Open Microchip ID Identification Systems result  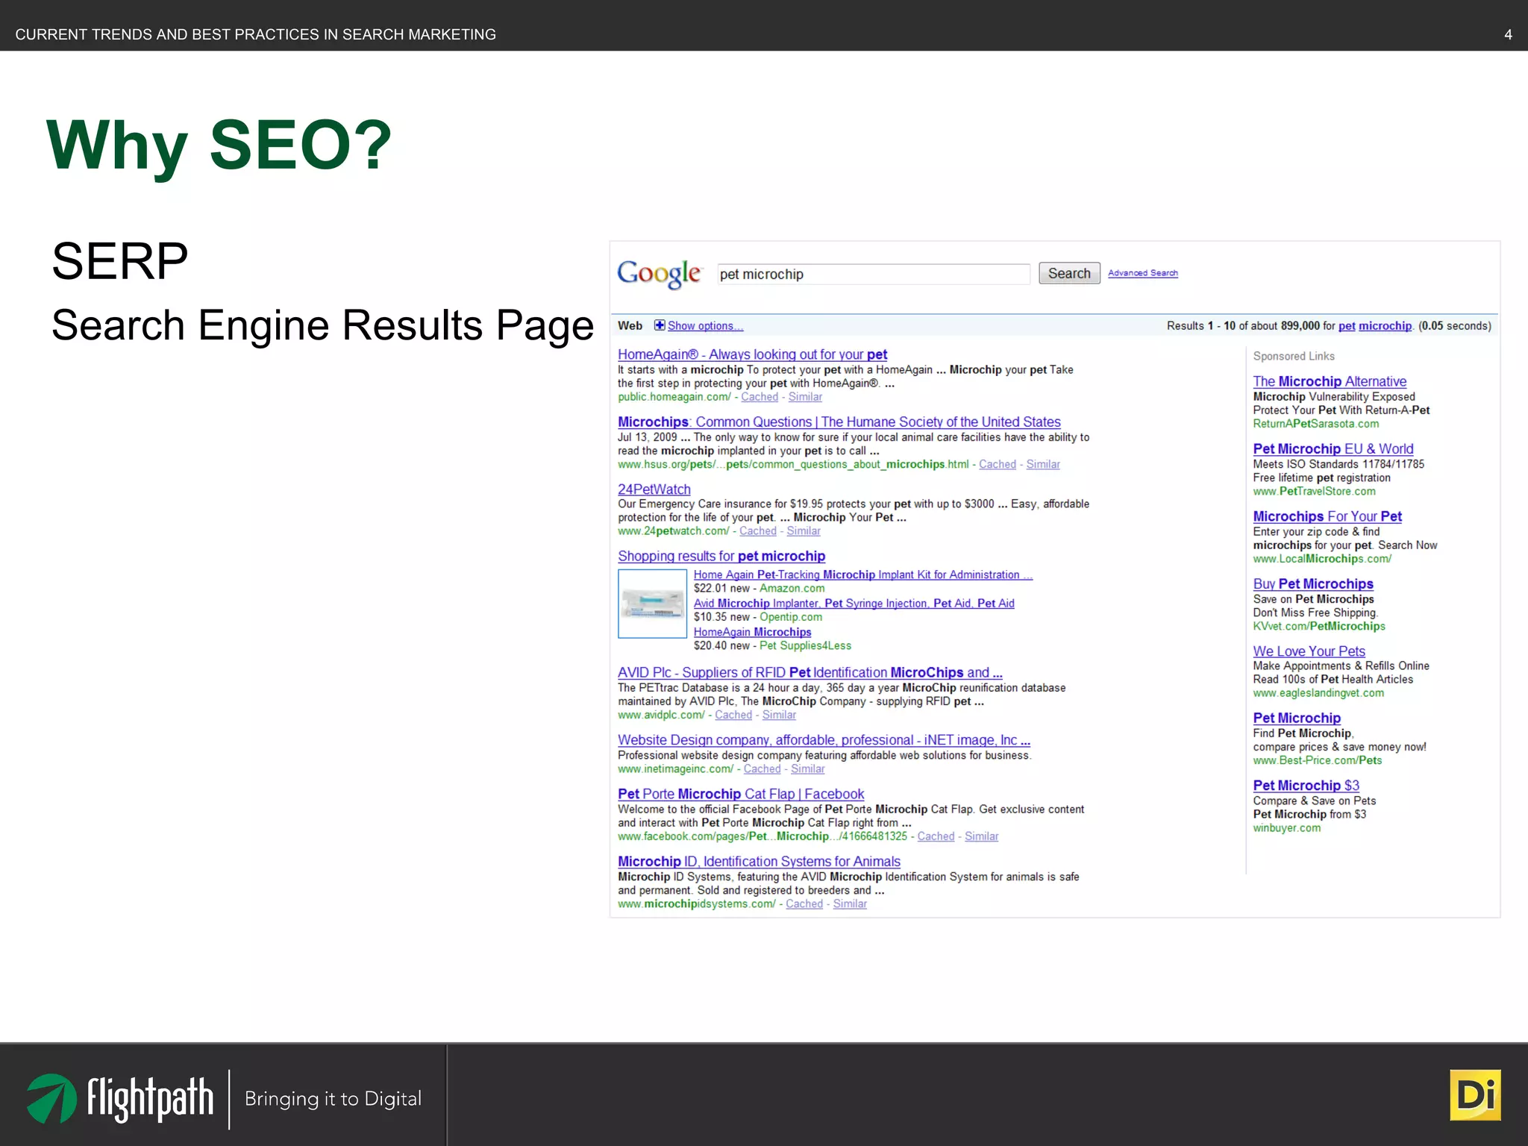pyautogui.click(x=759, y=861)
